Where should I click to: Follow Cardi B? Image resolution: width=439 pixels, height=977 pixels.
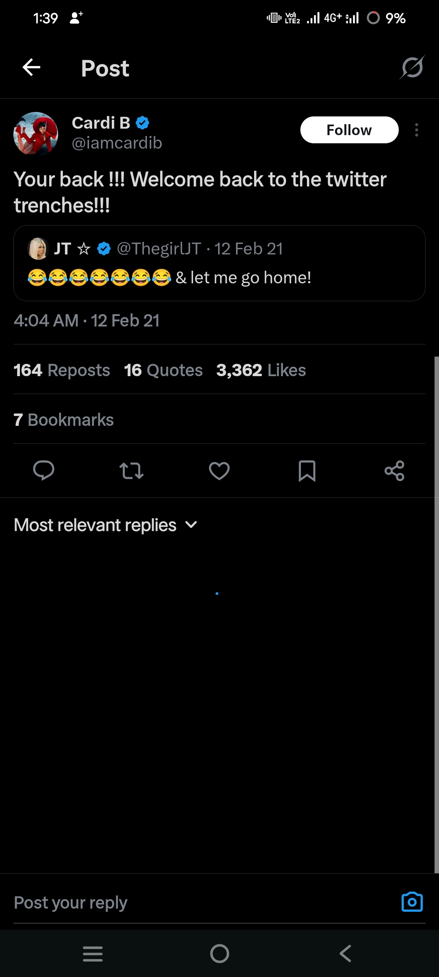click(x=349, y=130)
